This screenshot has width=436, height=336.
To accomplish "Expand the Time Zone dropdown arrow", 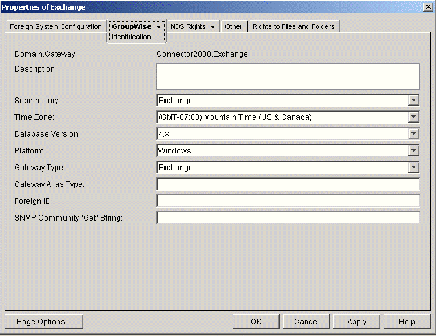I will (413, 117).
